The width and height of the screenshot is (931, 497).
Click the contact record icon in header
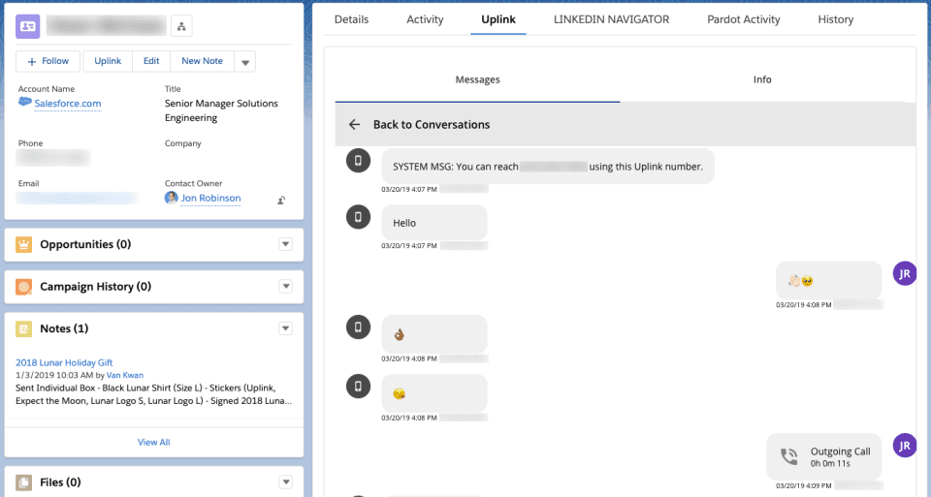coord(28,26)
